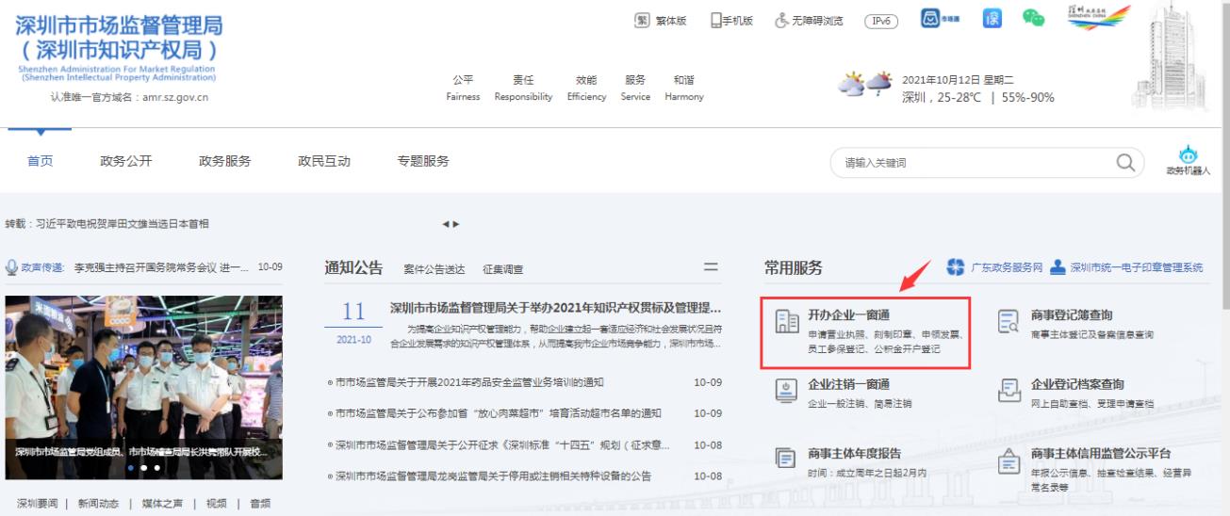Select the first slideshow dot indicator
Screen dimensions: 1230x516
point(130,467)
